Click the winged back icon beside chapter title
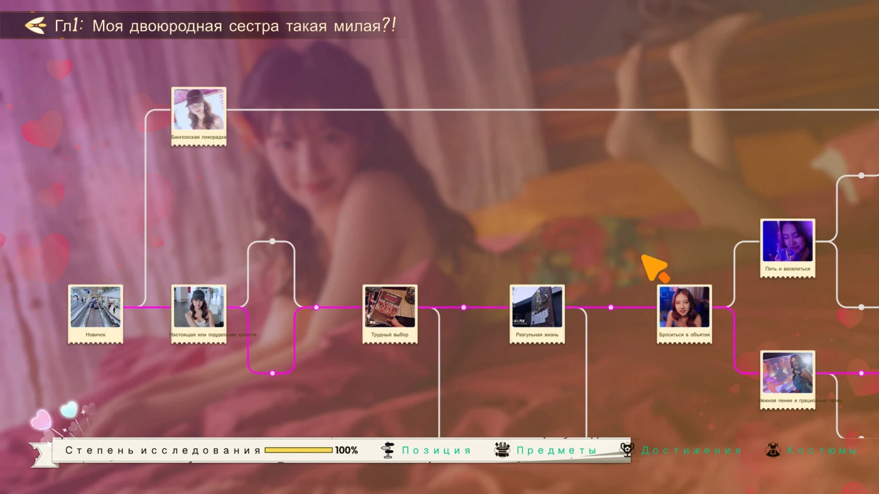 [35, 26]
